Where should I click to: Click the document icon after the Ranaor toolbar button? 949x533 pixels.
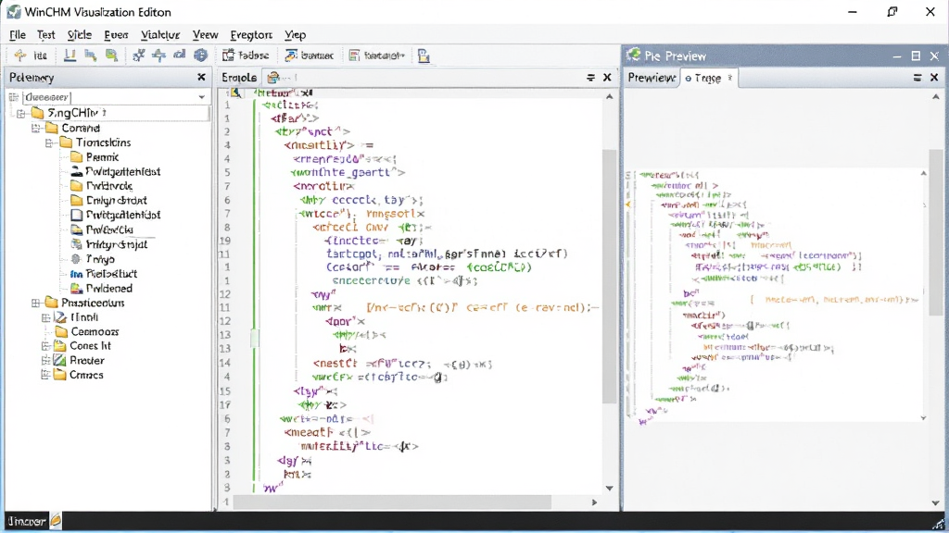tap(424, 56)
